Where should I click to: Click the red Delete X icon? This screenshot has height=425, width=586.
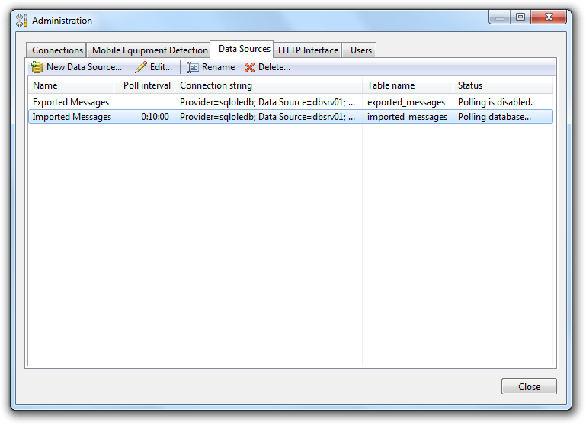[249, 67]
